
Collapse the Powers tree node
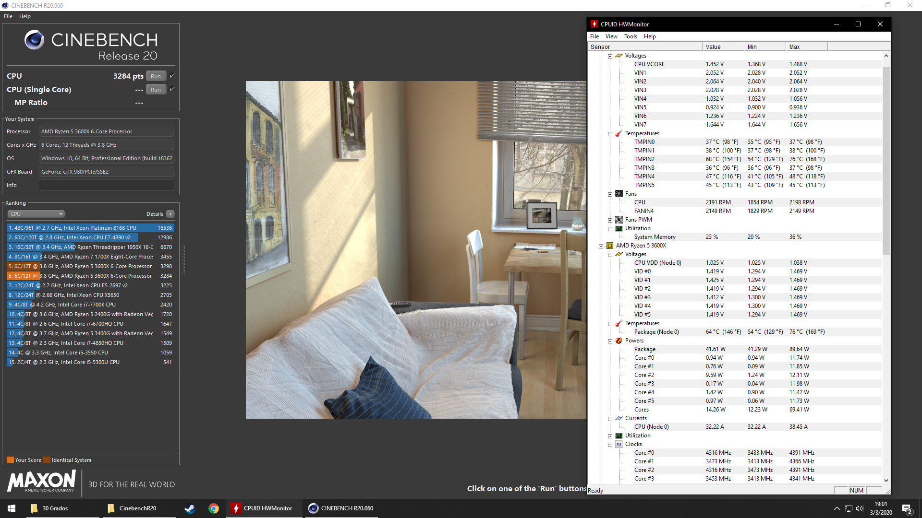tap(610, 341)
